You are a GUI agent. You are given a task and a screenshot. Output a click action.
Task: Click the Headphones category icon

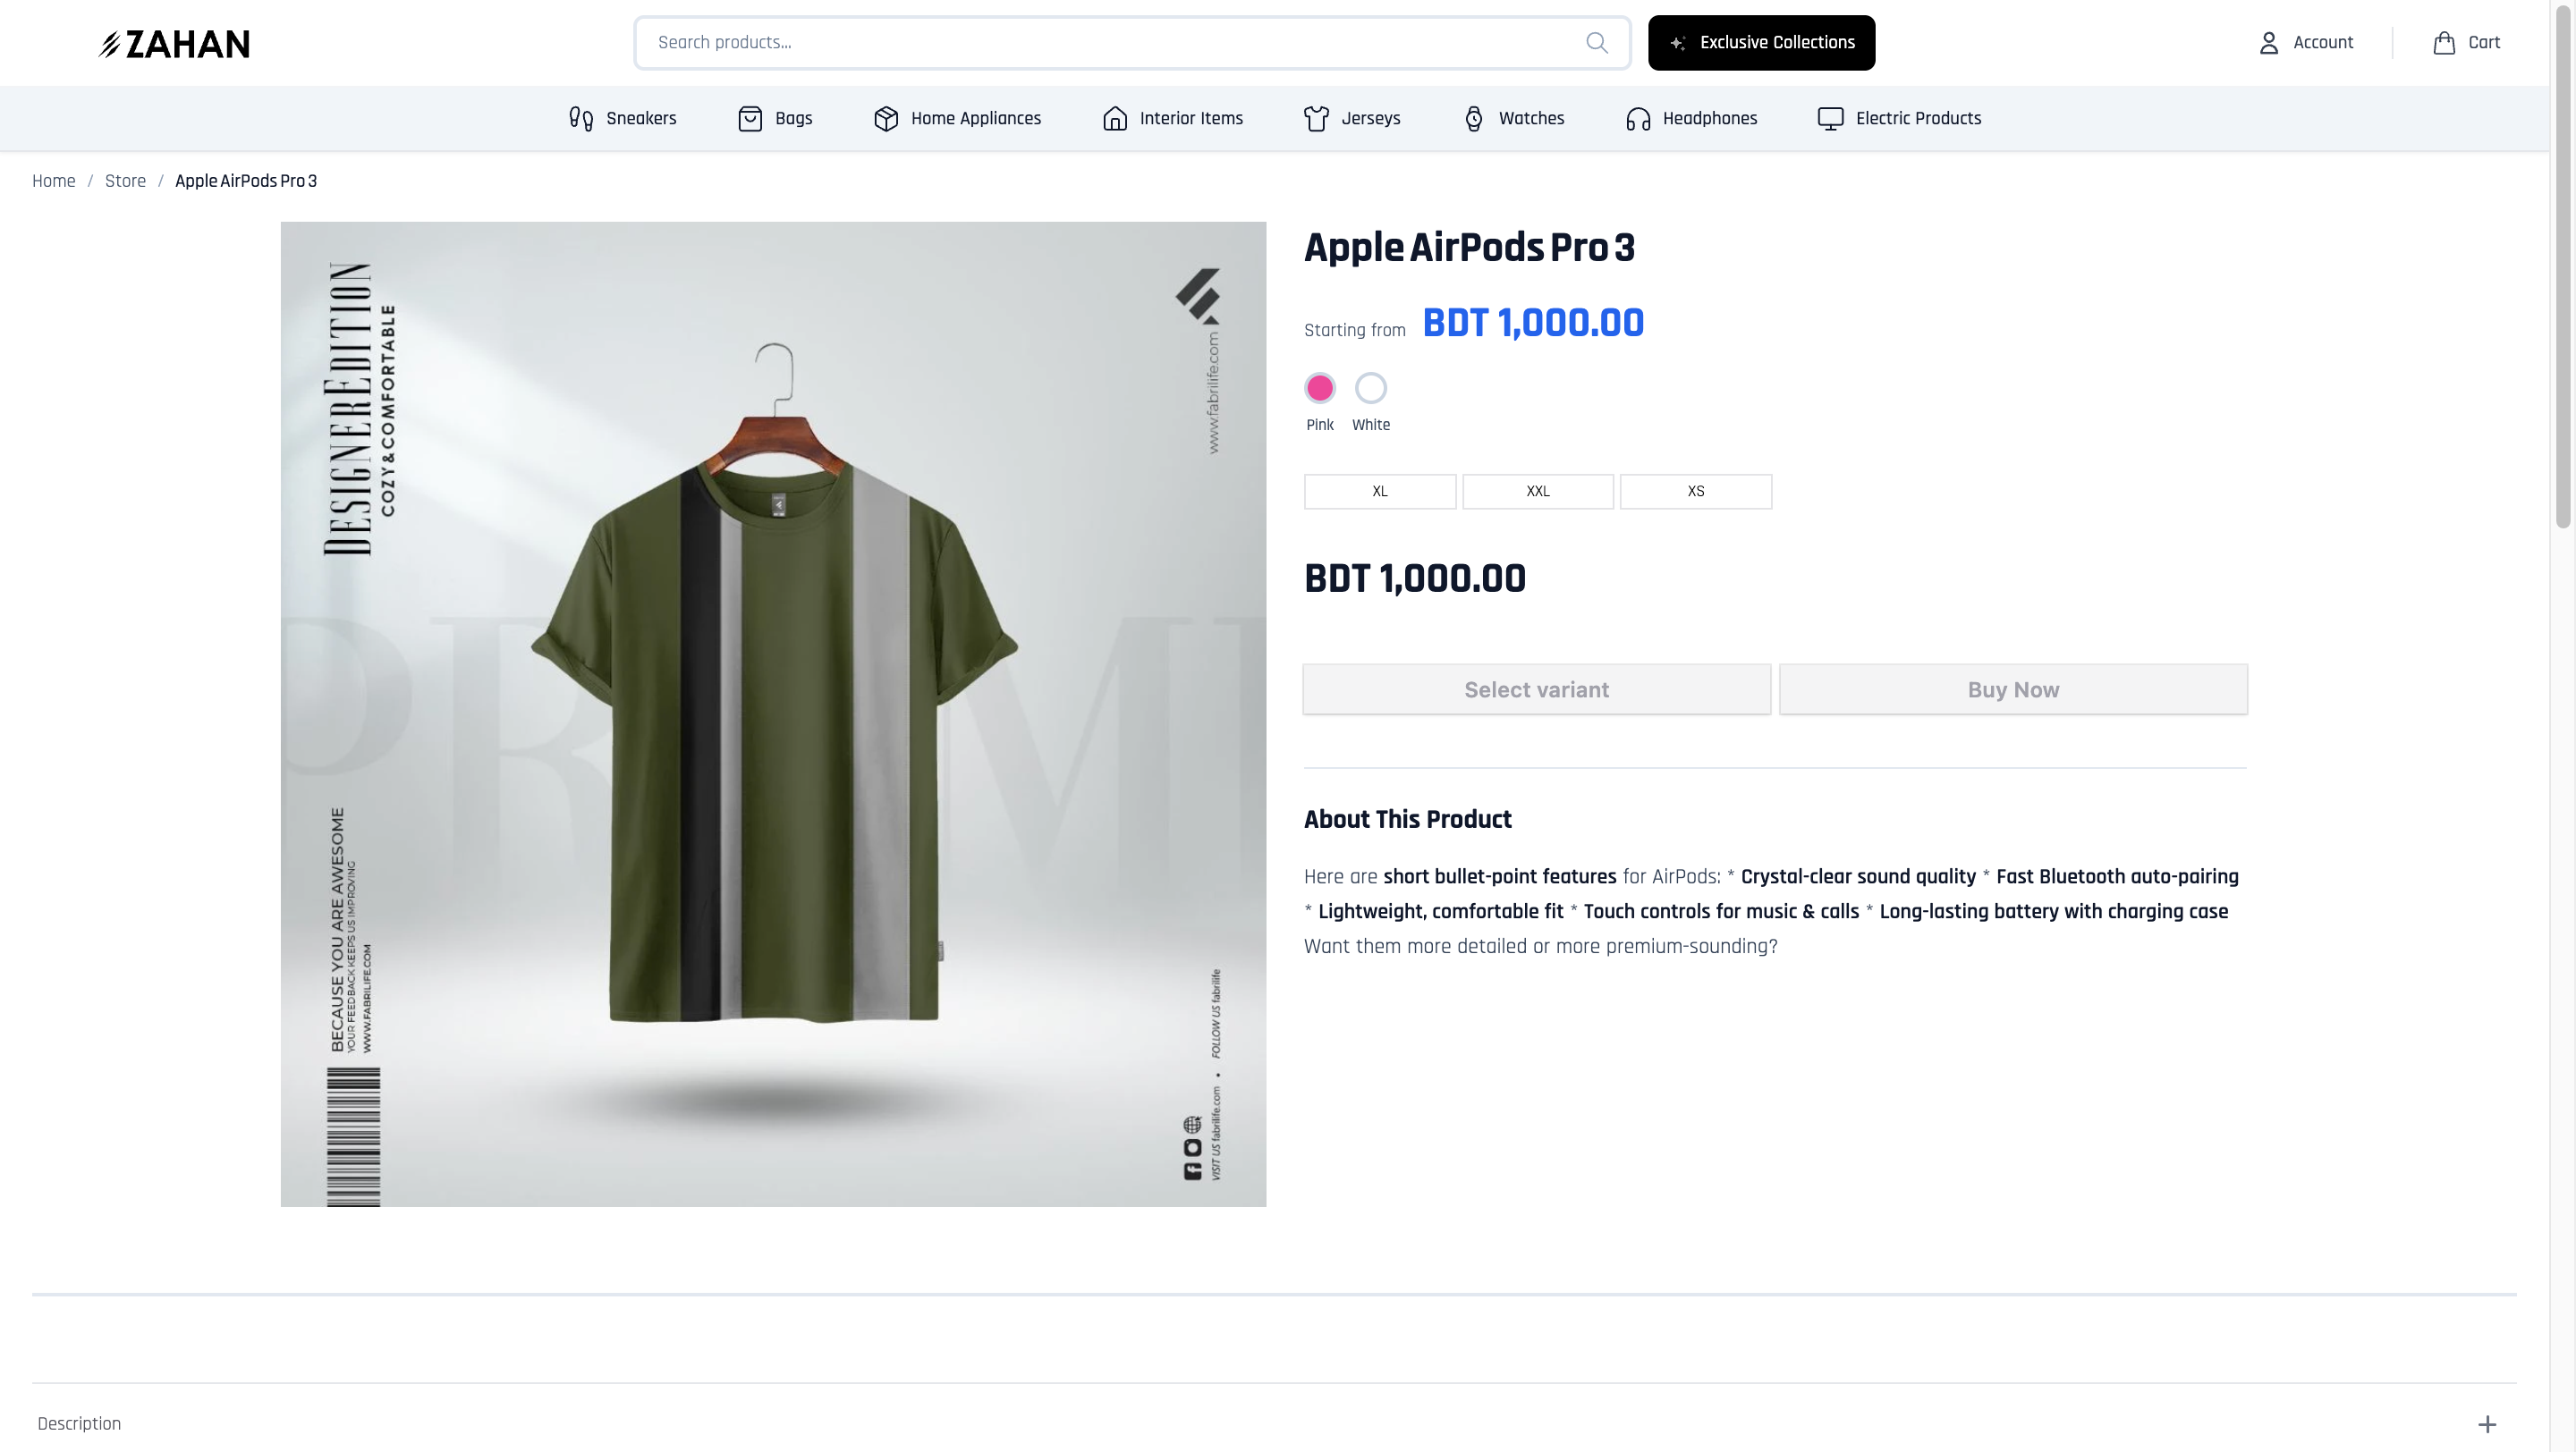tap(1637, 119)
